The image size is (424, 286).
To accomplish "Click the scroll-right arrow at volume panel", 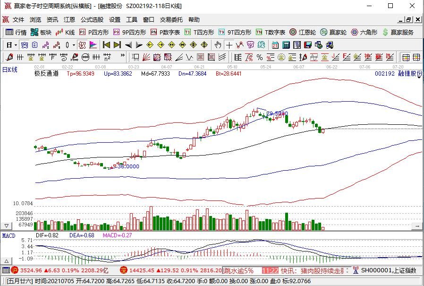I will coord(417,226).
